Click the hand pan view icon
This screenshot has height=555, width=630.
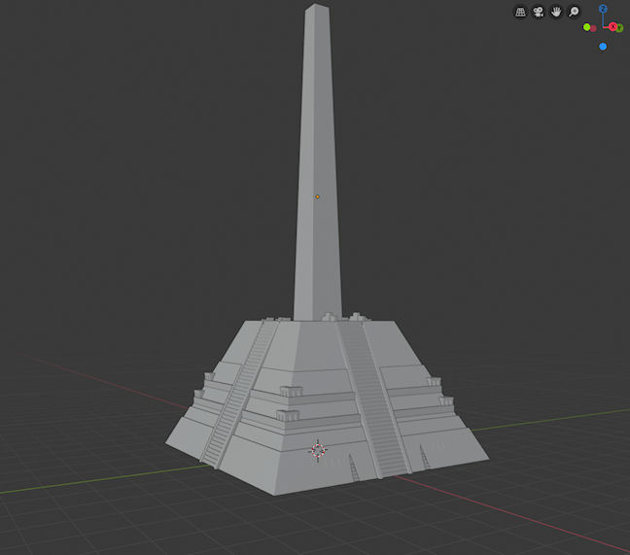[556, 12]
